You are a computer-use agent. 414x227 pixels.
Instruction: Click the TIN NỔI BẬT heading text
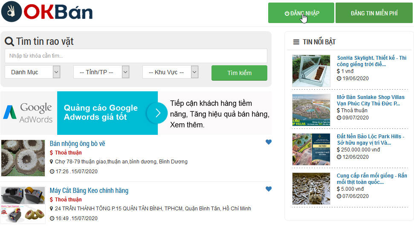coord(319,42)
